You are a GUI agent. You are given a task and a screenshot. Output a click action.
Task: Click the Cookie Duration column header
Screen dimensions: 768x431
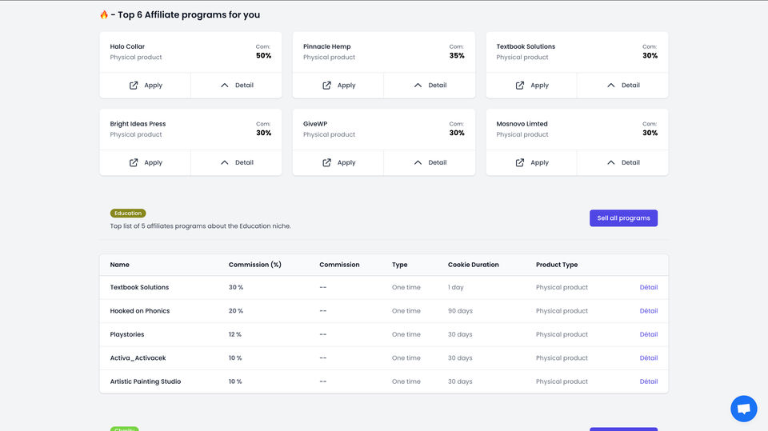click(x=473, y=265)
